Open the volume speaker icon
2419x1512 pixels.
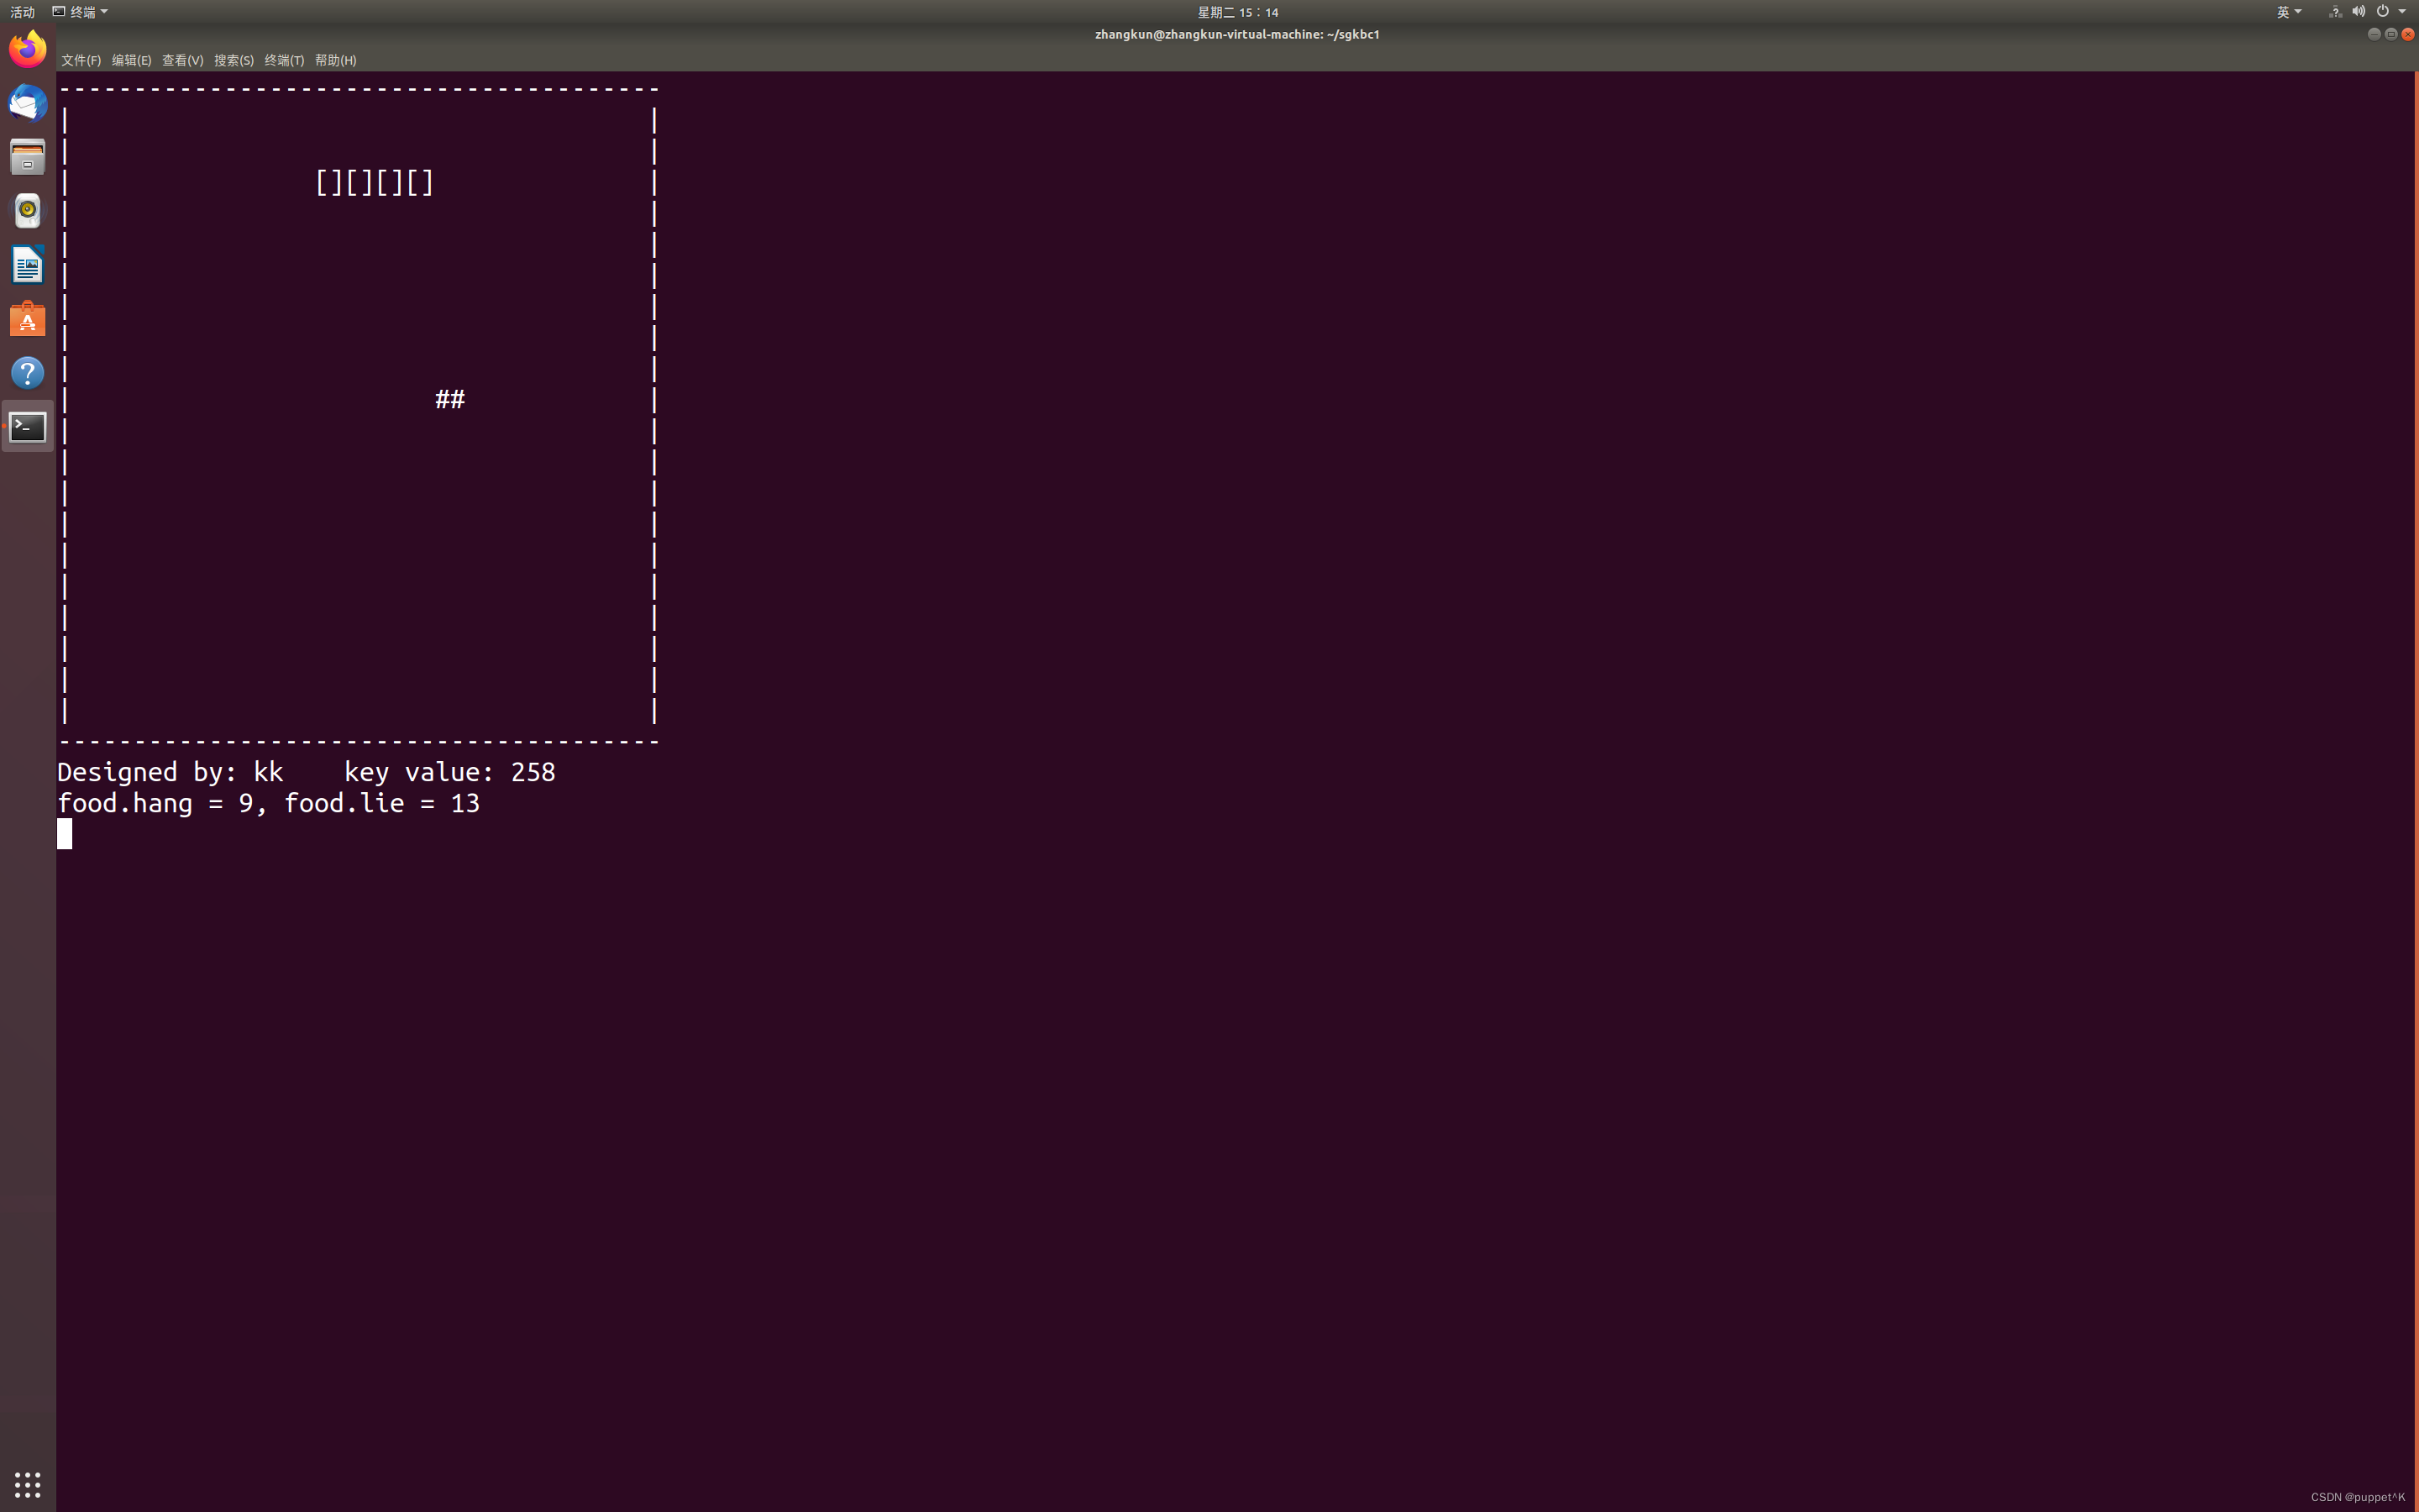point(2359,12)
